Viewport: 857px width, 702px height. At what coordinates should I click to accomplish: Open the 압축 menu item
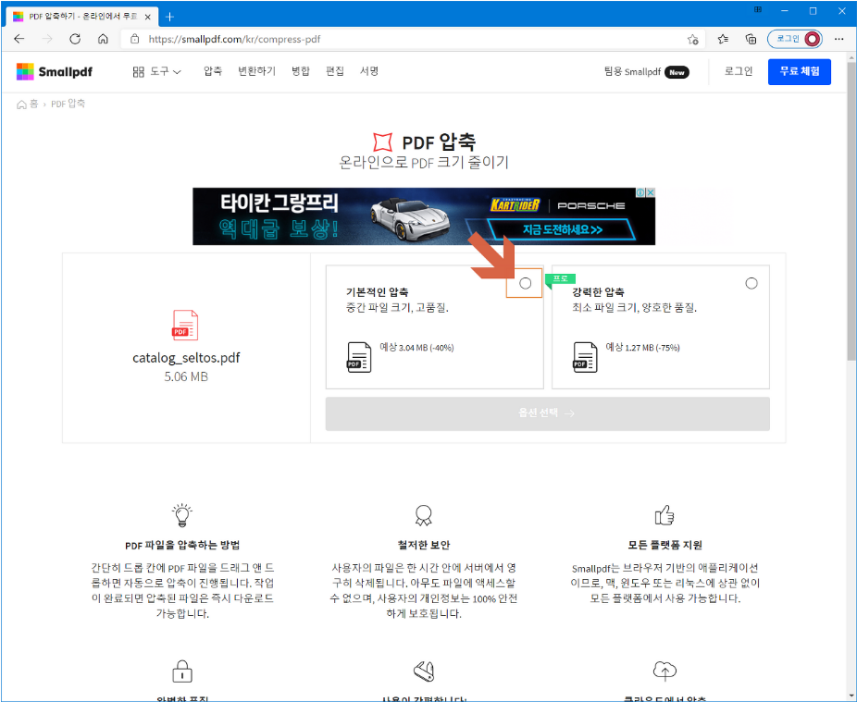[213, 71]
